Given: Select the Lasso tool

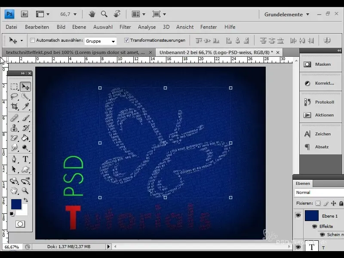Looking at the screenshot, I should 14,96.
